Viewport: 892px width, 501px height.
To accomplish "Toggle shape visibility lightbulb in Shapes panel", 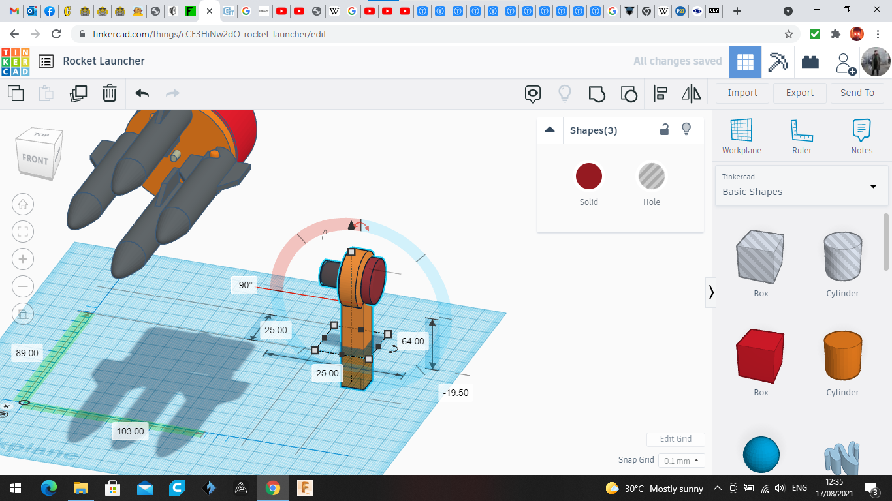I will [686, 129].
